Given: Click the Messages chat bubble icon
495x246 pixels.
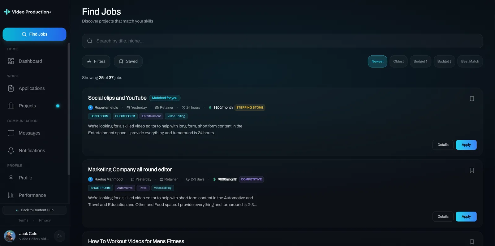Looking at the screenshot, I should point(11,133).
